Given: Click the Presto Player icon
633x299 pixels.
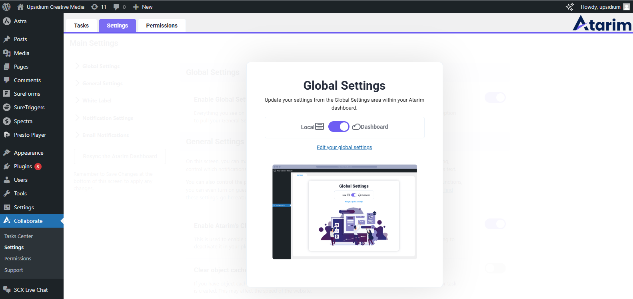Looking at the screenshot, I should click(7, 135).
